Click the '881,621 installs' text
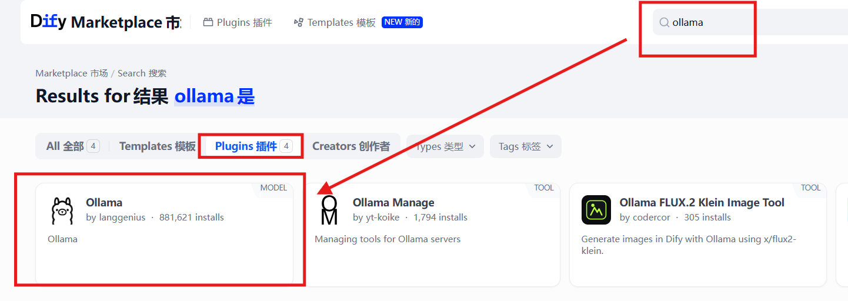Viewport: 848px width, 301px height. 192,218
